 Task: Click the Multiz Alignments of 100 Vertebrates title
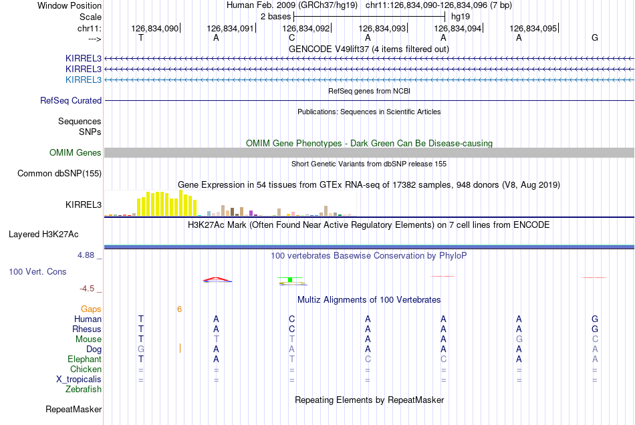(x=369, y=300)
